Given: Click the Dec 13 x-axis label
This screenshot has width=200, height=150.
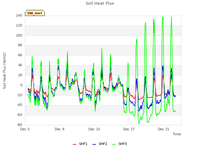Looking at the screenshot, I should [x=94, y=129].
